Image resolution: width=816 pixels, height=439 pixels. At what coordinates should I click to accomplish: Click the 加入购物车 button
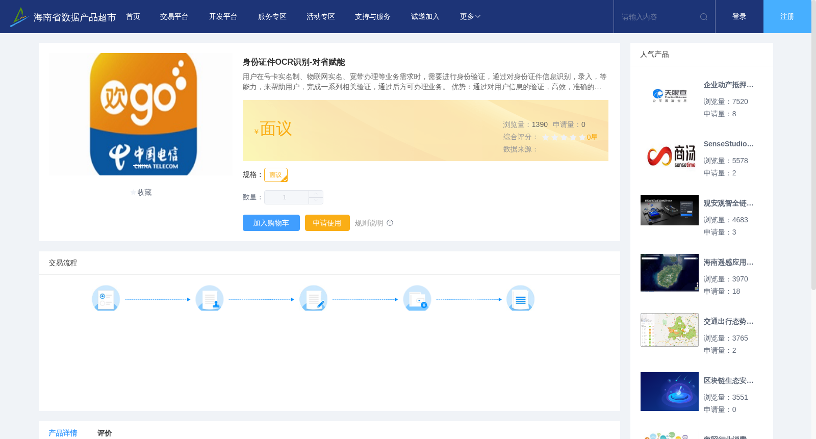(271, 223)
